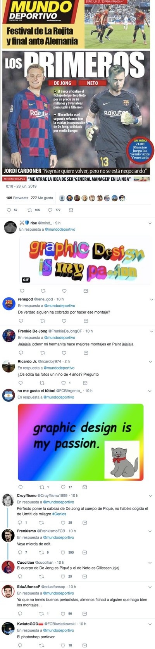Expand options chevron on renegod's tweet
This screenshot has height=649, width=155.
point(151,300)
